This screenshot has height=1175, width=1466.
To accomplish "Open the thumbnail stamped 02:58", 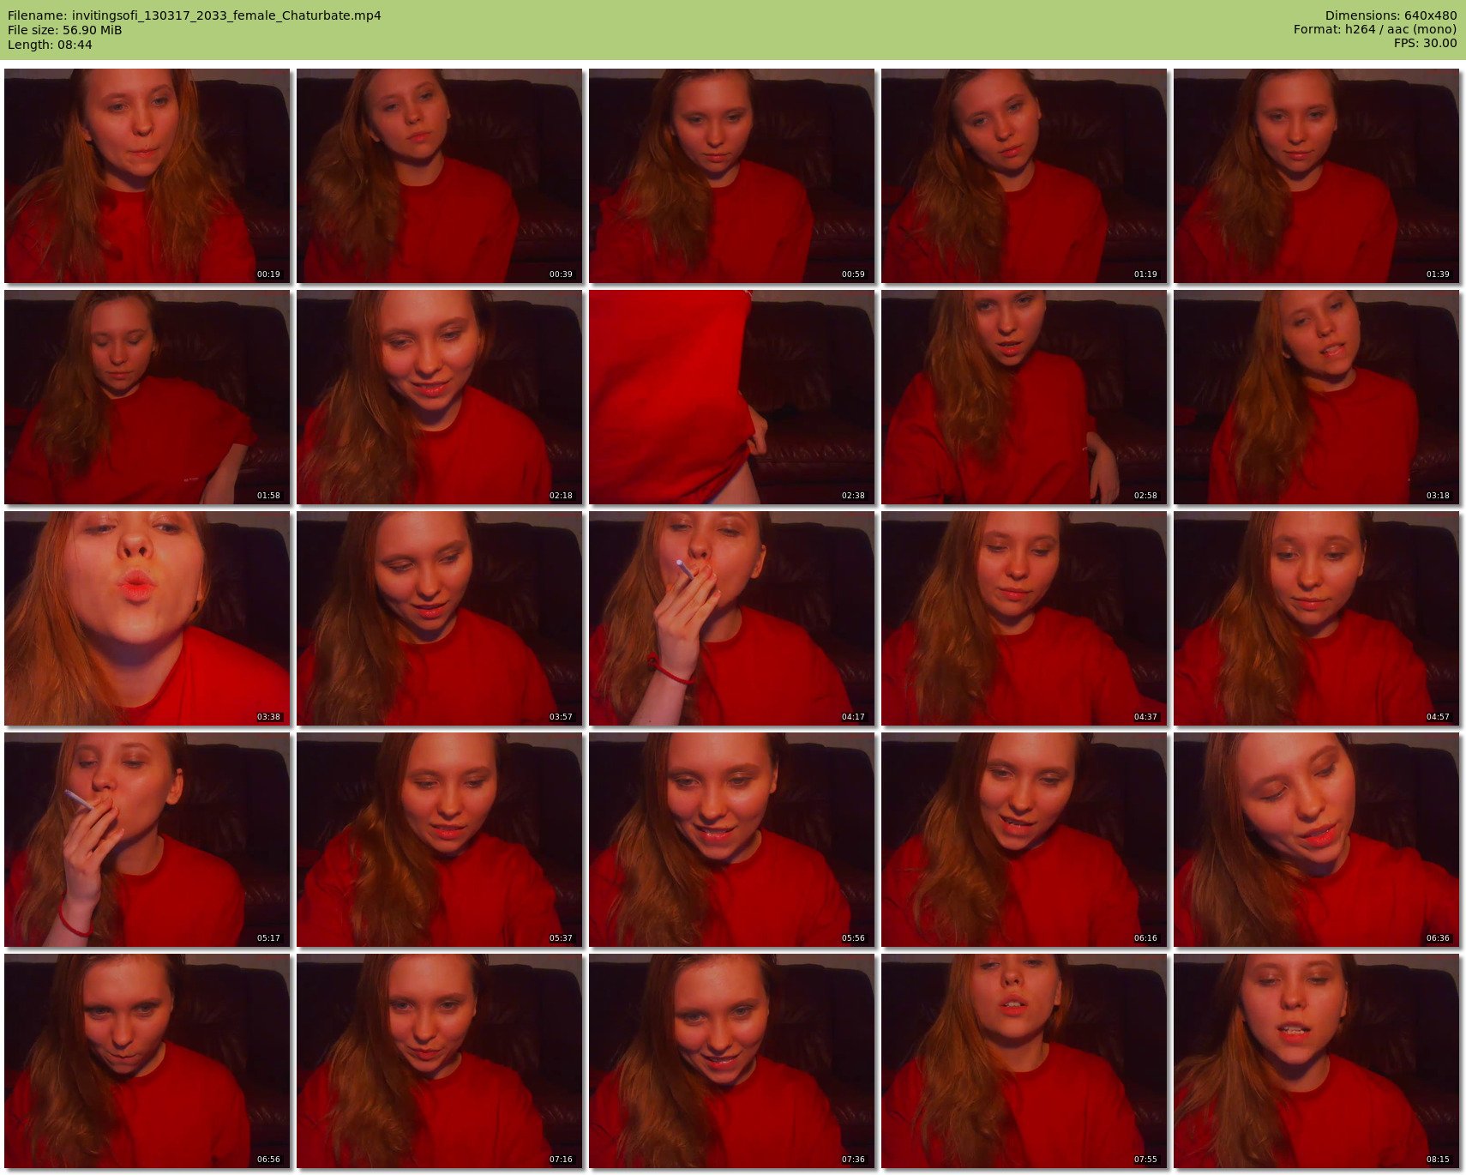I will click(1024, 397).
